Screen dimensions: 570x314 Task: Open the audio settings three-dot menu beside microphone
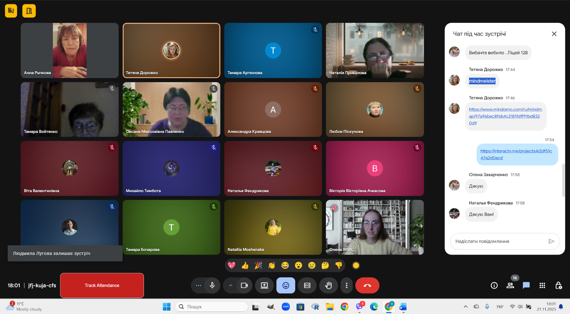198,286
